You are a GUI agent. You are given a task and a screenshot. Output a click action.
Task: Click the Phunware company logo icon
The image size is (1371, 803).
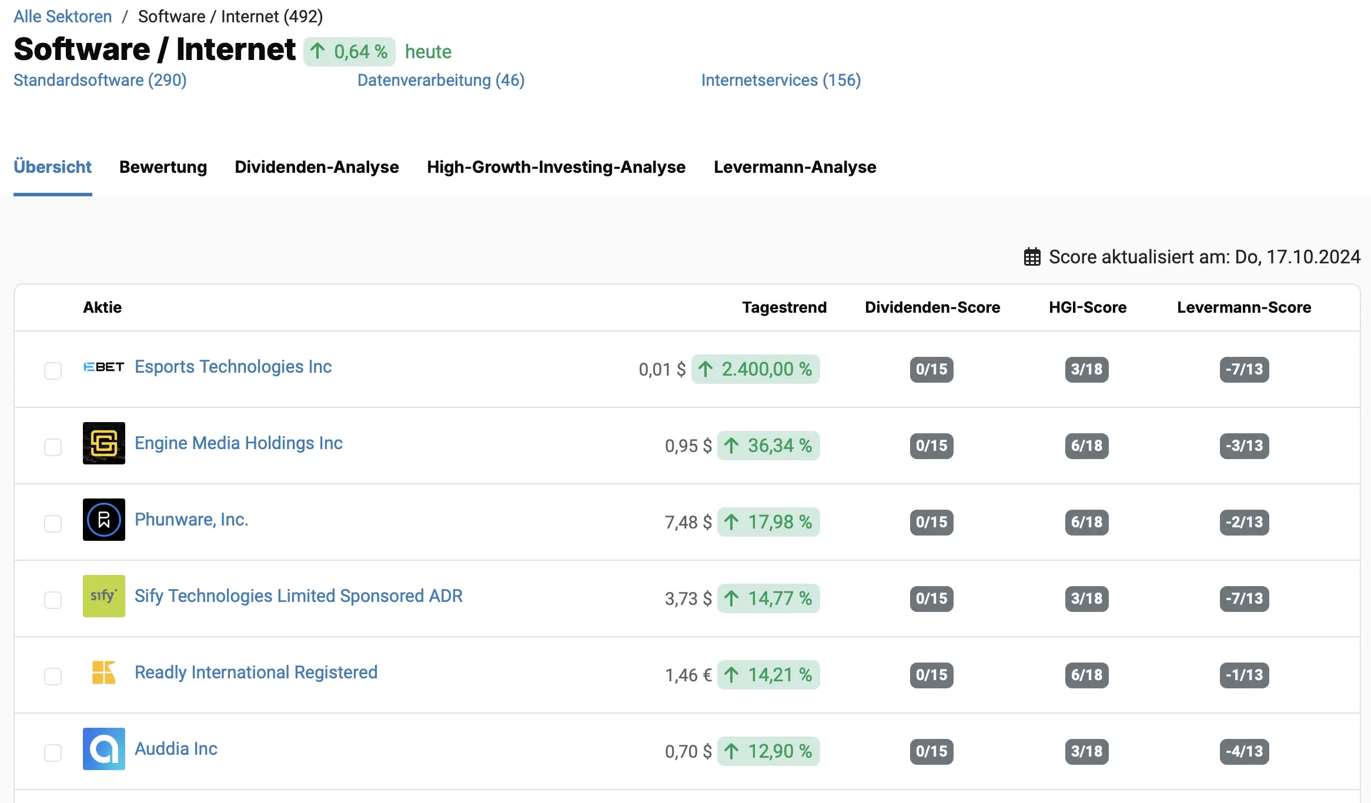click(x=104, y=520)
